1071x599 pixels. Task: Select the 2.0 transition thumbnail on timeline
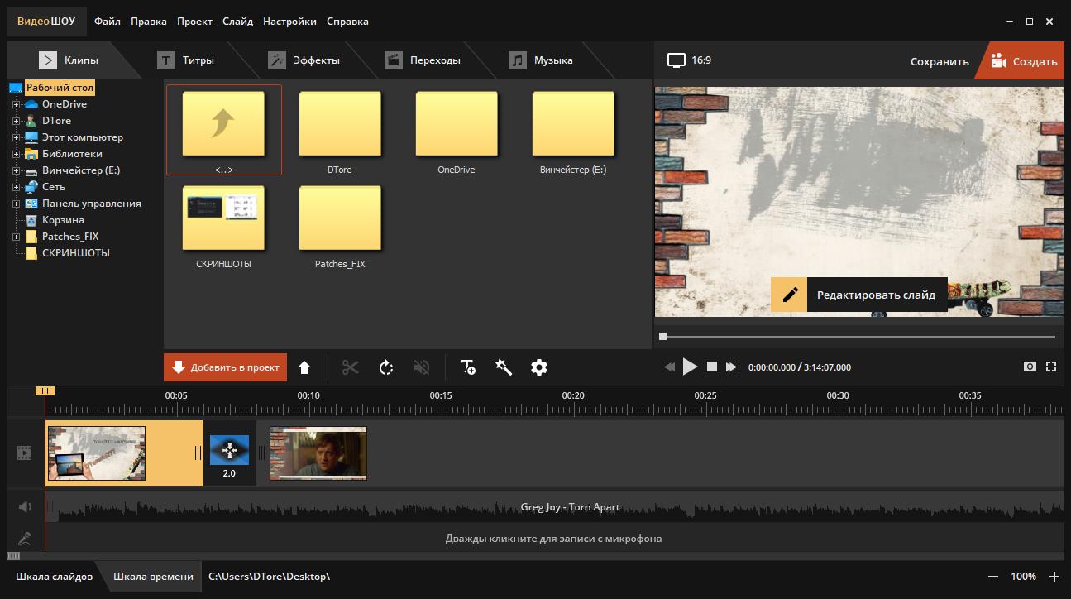[229, 451]
